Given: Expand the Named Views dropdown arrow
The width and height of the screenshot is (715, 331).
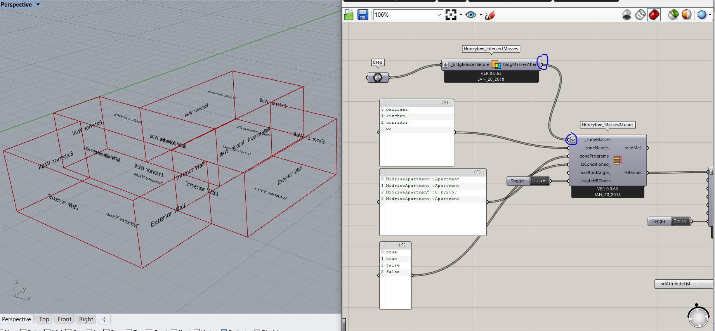Looking at the screenshot, I should 481,15.
